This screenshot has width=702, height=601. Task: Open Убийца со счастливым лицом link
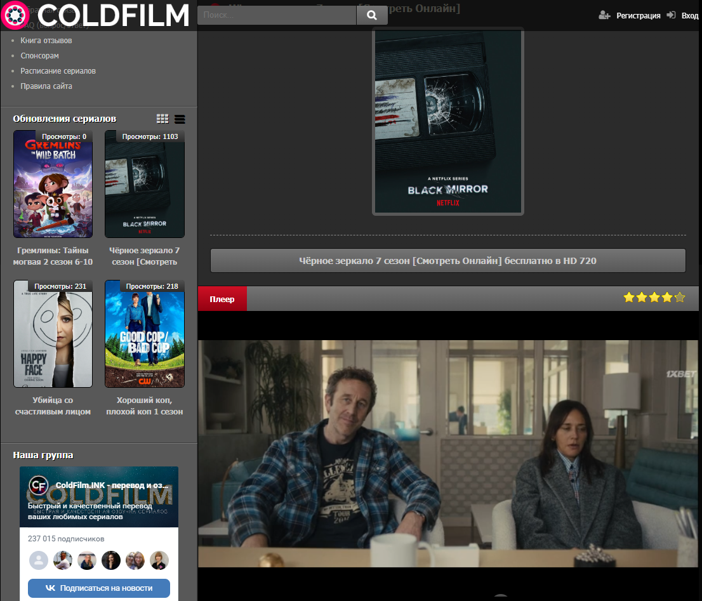click(53, 406)
